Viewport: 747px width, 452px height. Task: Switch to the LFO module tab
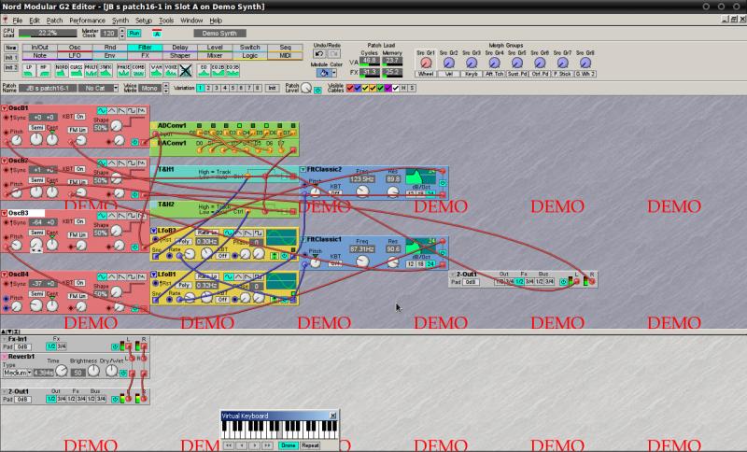pyautogui.click(x=75, y=55)
